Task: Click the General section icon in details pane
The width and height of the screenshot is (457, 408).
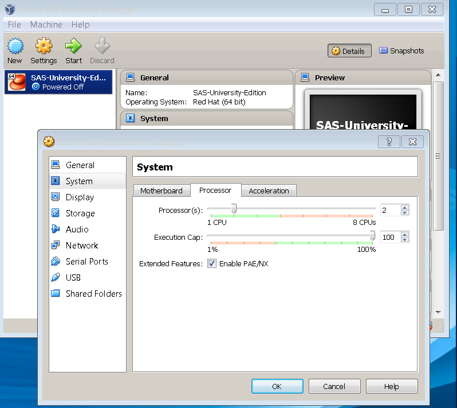Action: coord(130,77)
